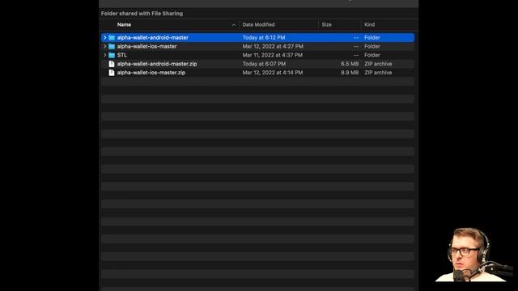Click the 'Mar 11, 2022 at 4:37 PM' date
Image resolution: width=518 pixels, height=291 pixels.
coord(273,55)
